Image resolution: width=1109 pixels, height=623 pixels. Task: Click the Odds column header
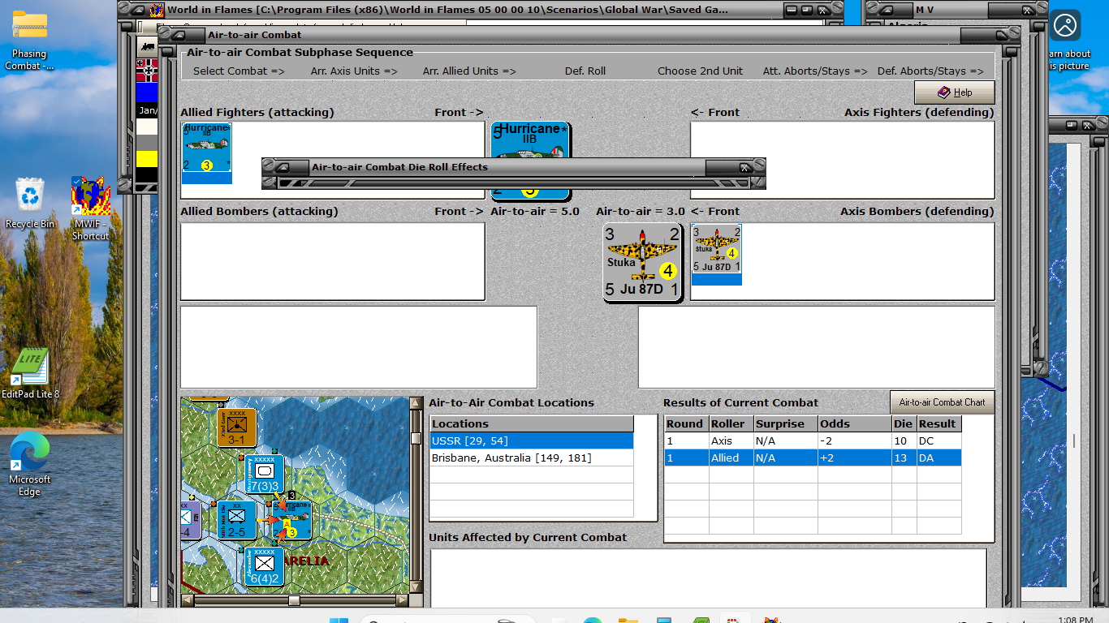[854, 424]
